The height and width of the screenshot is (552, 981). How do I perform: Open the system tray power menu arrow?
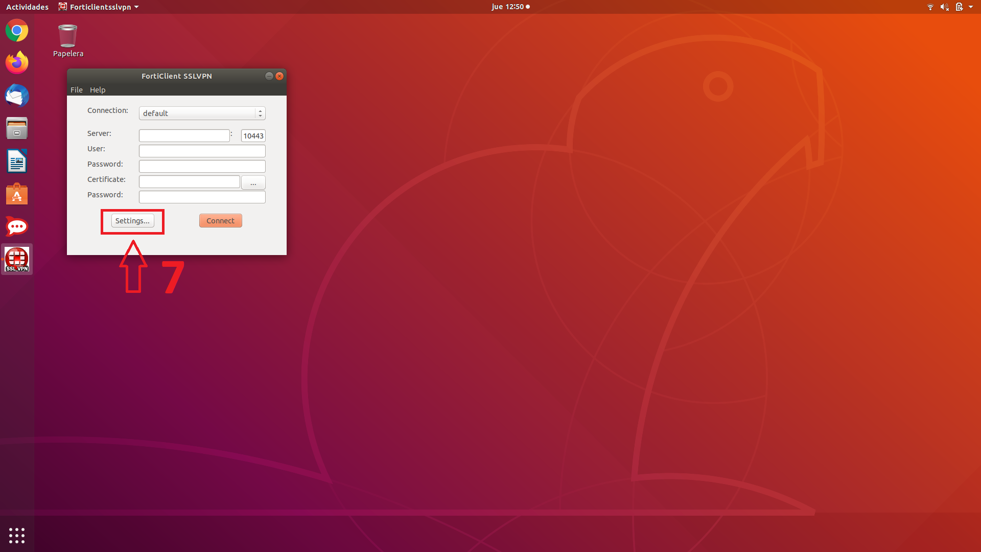(x=971, y=7)
